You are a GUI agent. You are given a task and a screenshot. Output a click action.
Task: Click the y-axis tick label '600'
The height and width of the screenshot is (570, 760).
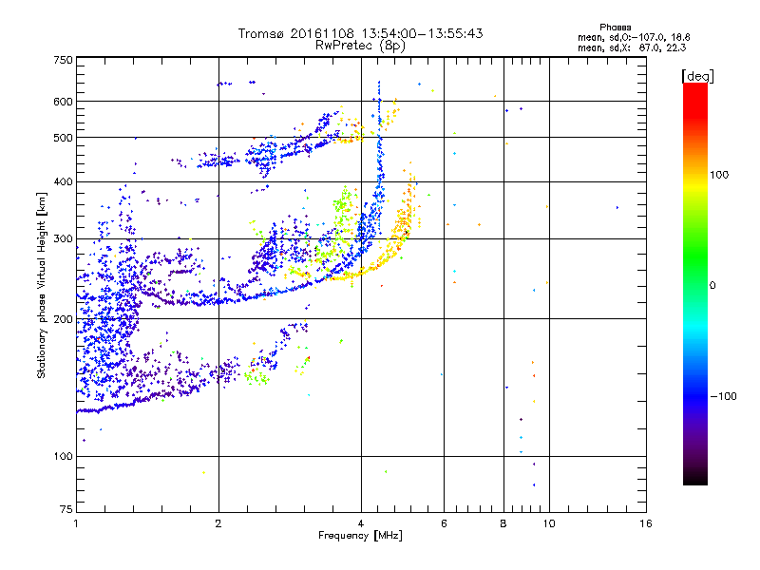coord(63,102)
